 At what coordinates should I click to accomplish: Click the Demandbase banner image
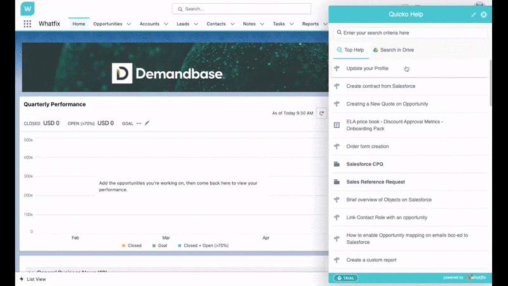175,67
